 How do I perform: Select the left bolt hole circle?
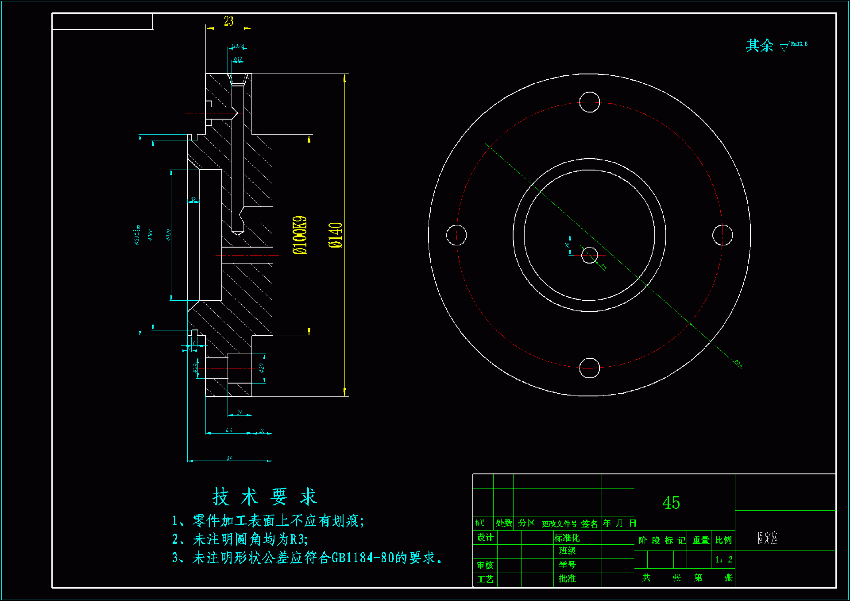[456, 235]
